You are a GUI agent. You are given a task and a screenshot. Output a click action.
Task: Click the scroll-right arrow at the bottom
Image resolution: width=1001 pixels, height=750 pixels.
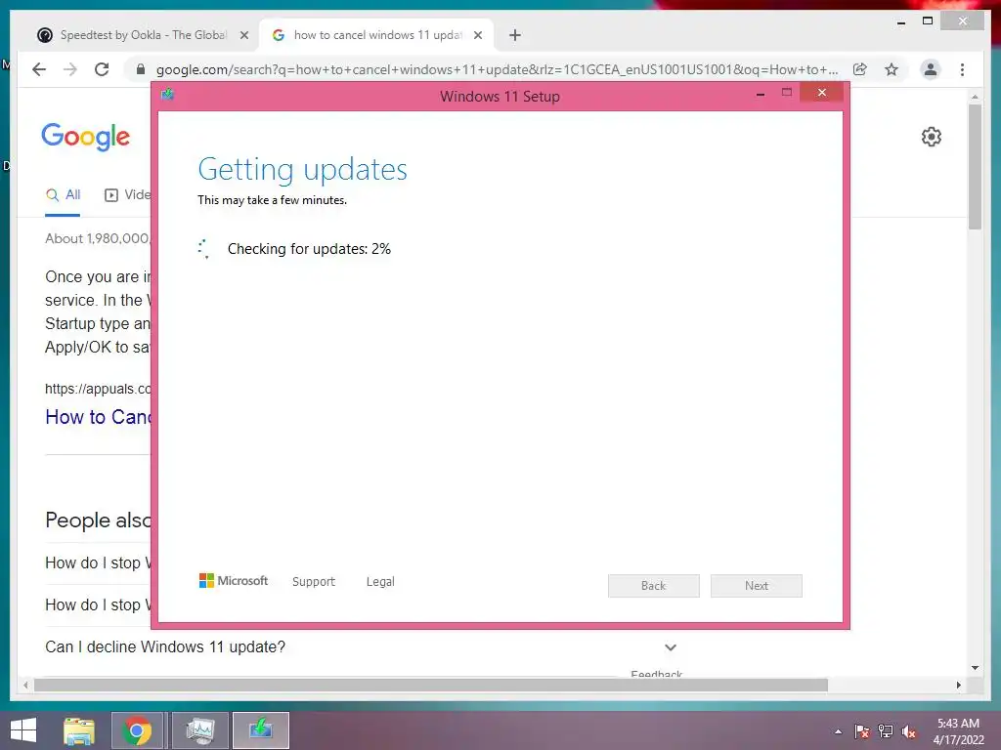coord(958,685)
